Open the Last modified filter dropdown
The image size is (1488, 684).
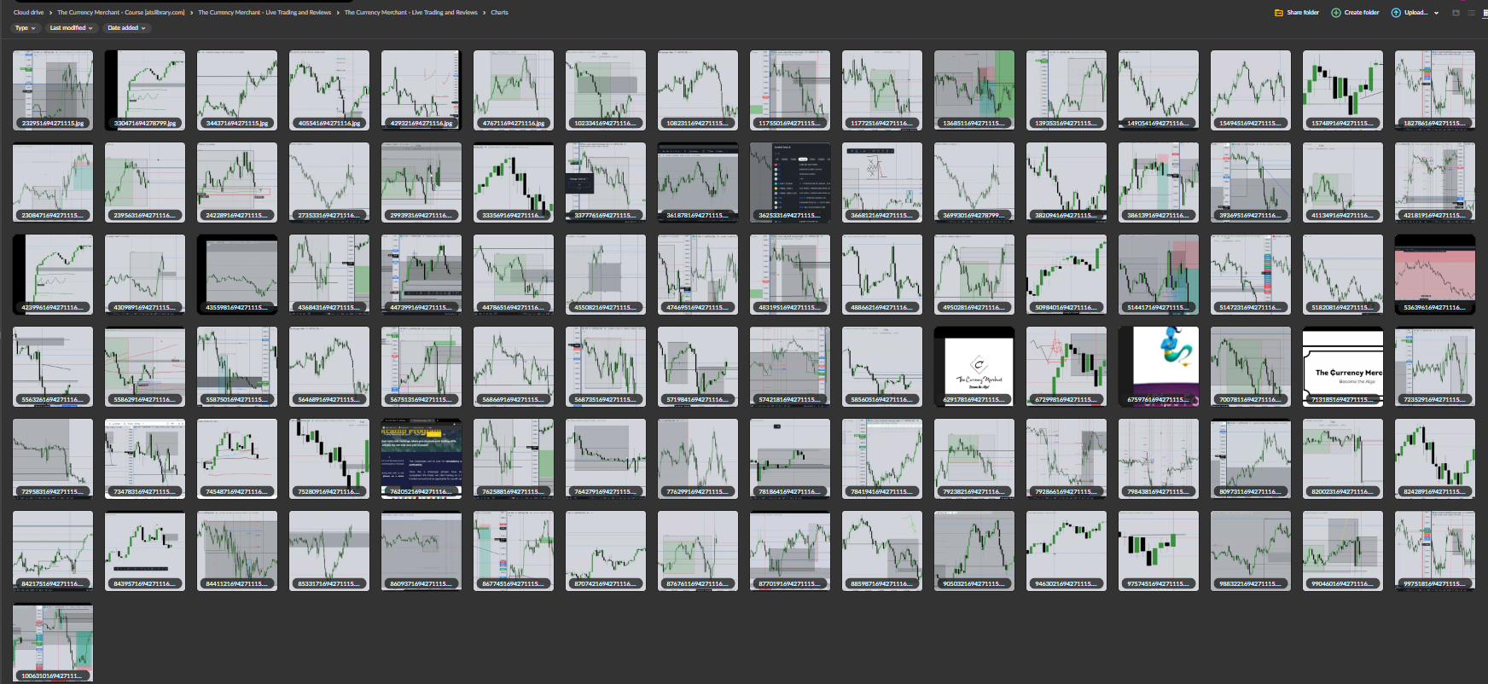pos(71,28)
